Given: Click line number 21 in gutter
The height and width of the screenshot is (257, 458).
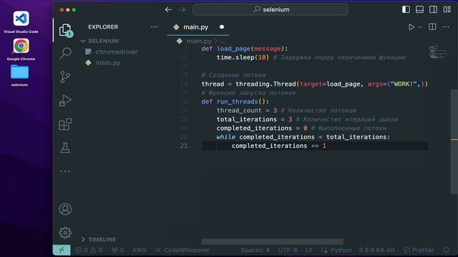Looking at the screenshot, I should tap(184, 146).
